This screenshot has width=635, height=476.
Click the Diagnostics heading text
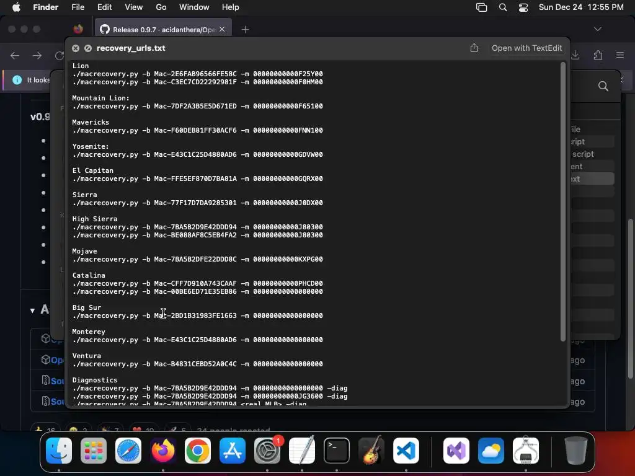95,380
